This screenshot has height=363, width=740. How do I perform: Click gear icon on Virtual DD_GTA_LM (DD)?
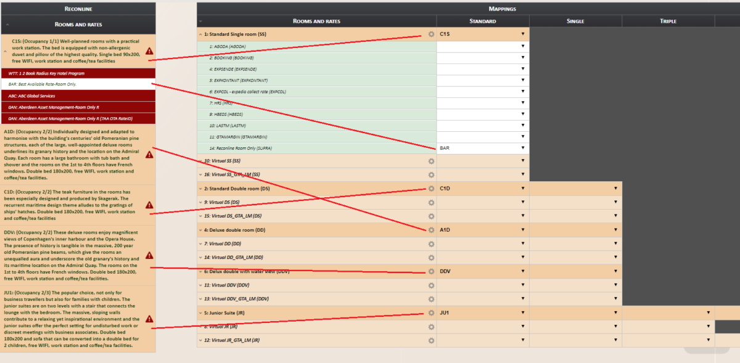tap(430, 257)
